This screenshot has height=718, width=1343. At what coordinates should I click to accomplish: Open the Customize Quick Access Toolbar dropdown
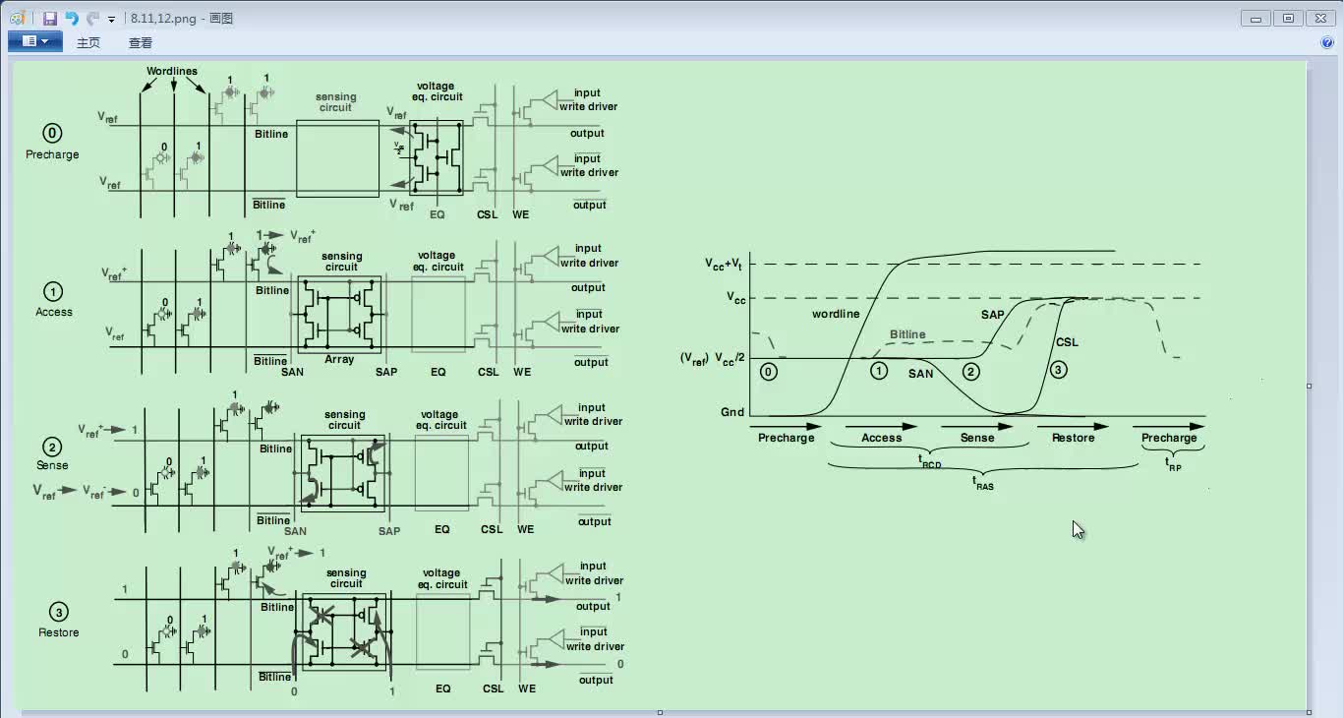coord(111,20)
